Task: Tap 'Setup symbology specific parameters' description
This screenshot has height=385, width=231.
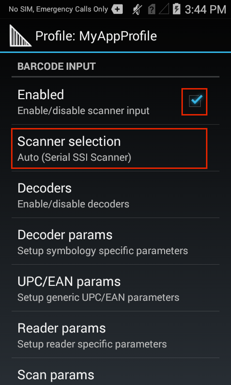Action: pos(103,251)
